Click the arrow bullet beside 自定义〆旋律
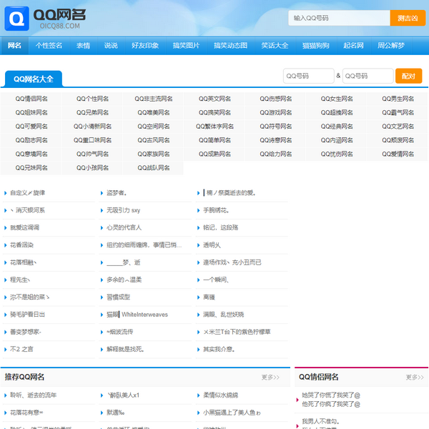The image size is (429, 429). tap(6, 193)
